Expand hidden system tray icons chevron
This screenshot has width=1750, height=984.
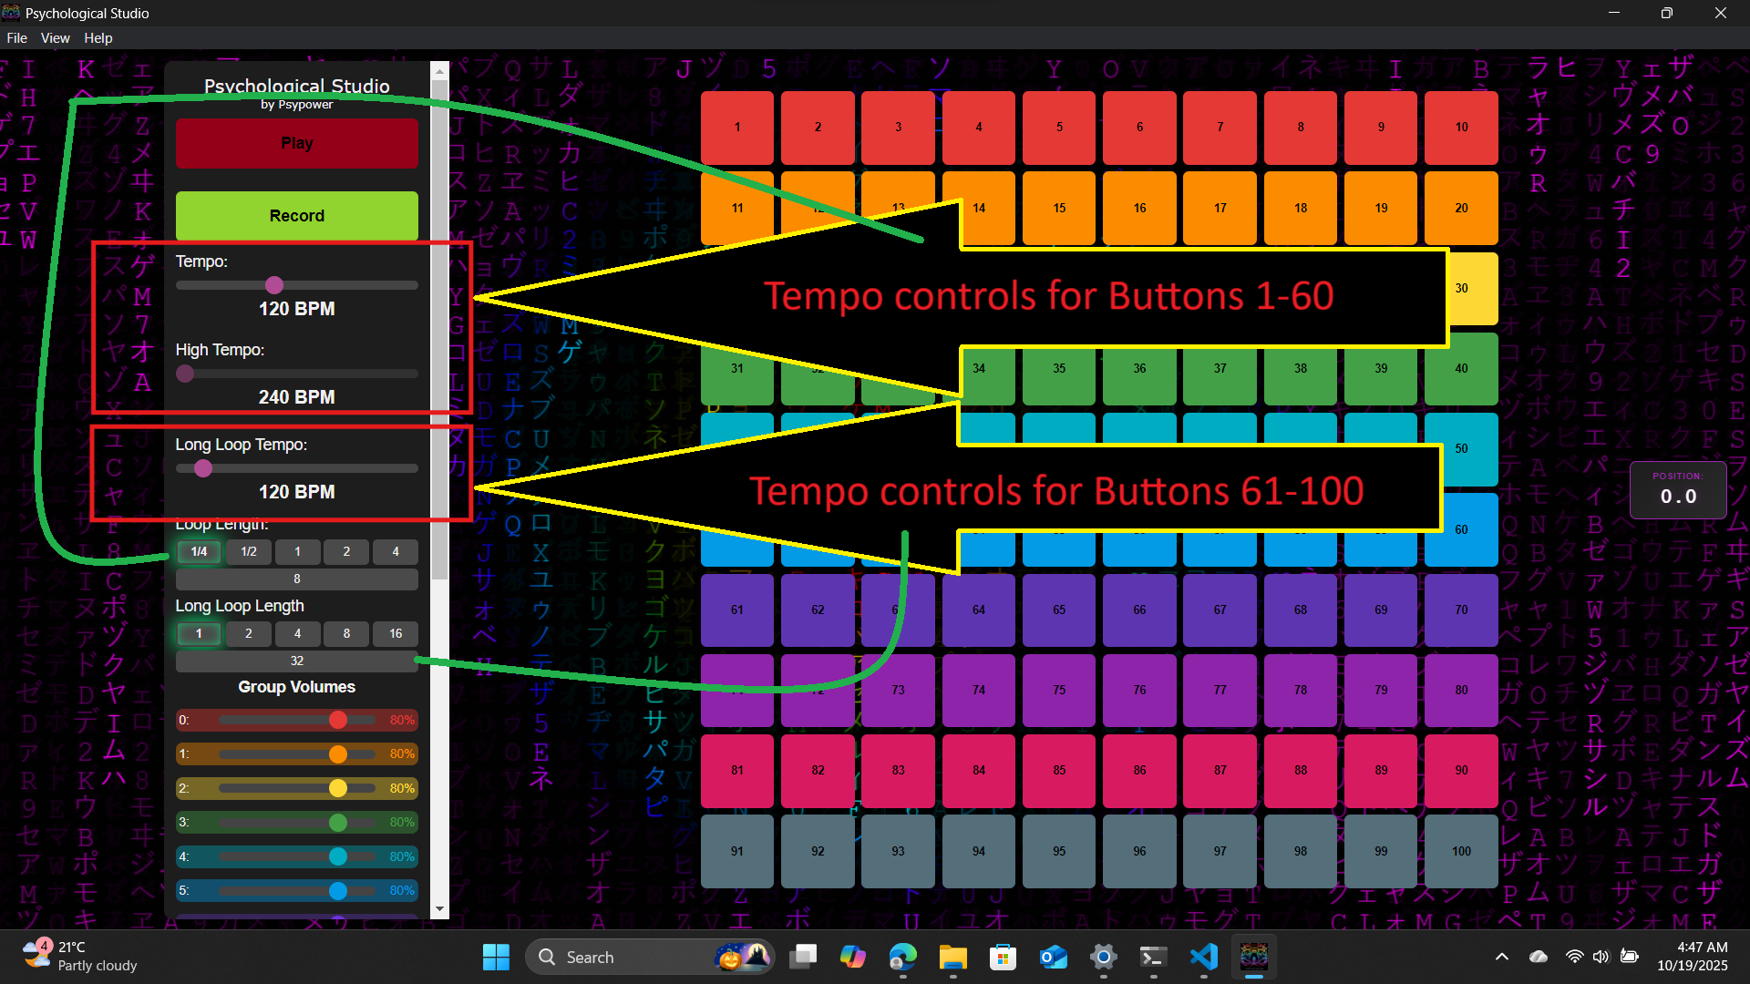[1501, 957]
